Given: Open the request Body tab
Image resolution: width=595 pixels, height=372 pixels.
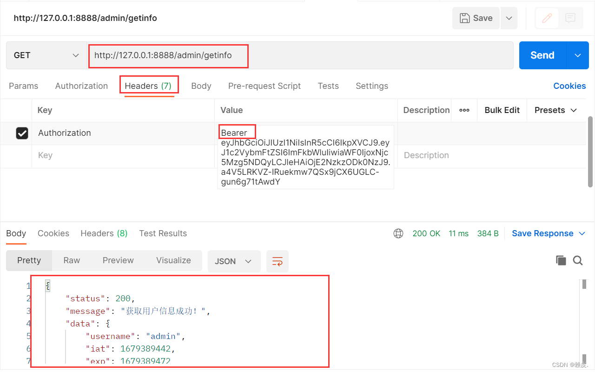Looking at the screenshot, I should tap(201, 86).
